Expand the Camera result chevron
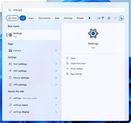131x123 pixels. [56, 50]
